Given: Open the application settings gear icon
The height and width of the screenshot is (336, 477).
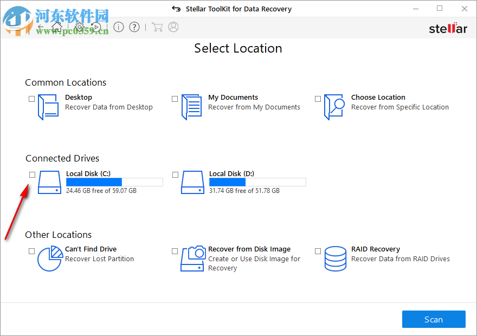Looking at the screenshot, I should pyautogui.click(x=79, y=27).
